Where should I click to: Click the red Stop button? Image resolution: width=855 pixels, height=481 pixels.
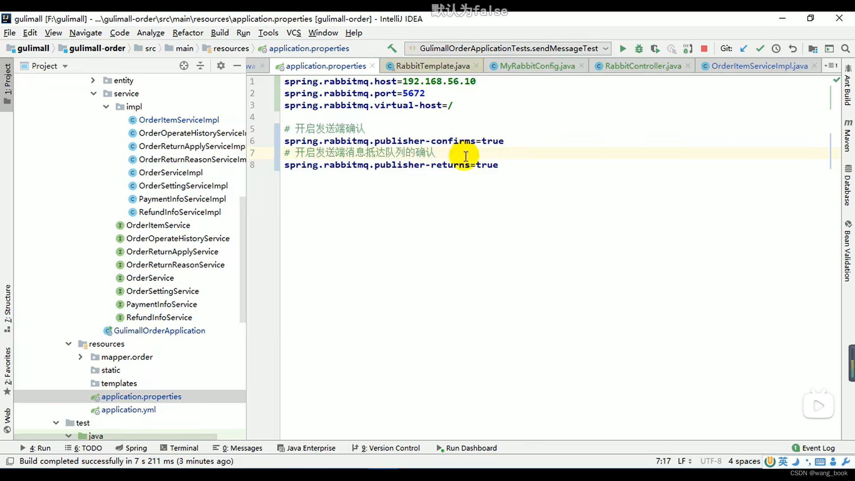pos(704,49)
